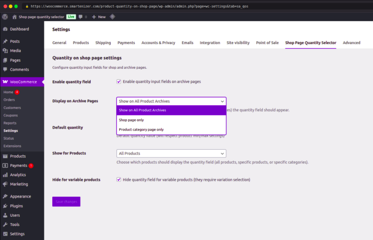Switch to the Shipping tab
Image resolution: width=373 pixels, height=240 pixels.
pos(103,43)
